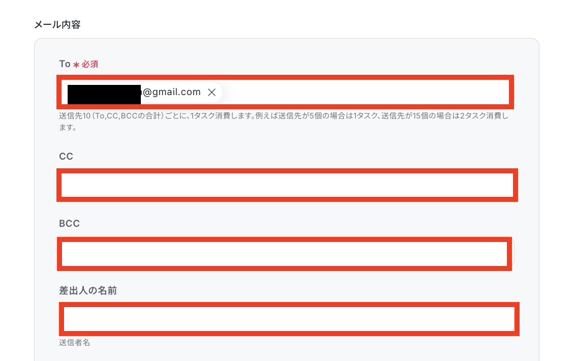Click the gmail.com address chip

point(144,92)
